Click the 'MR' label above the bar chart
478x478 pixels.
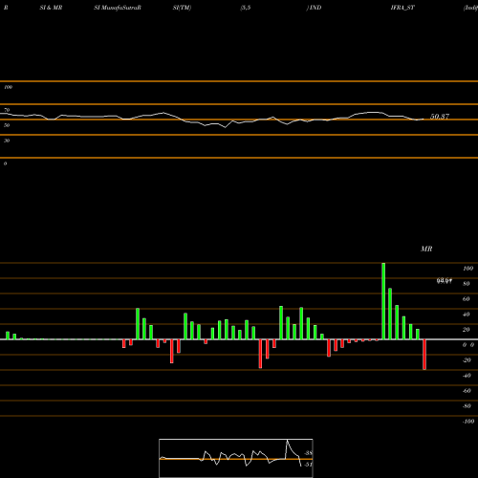click(426, 249)
